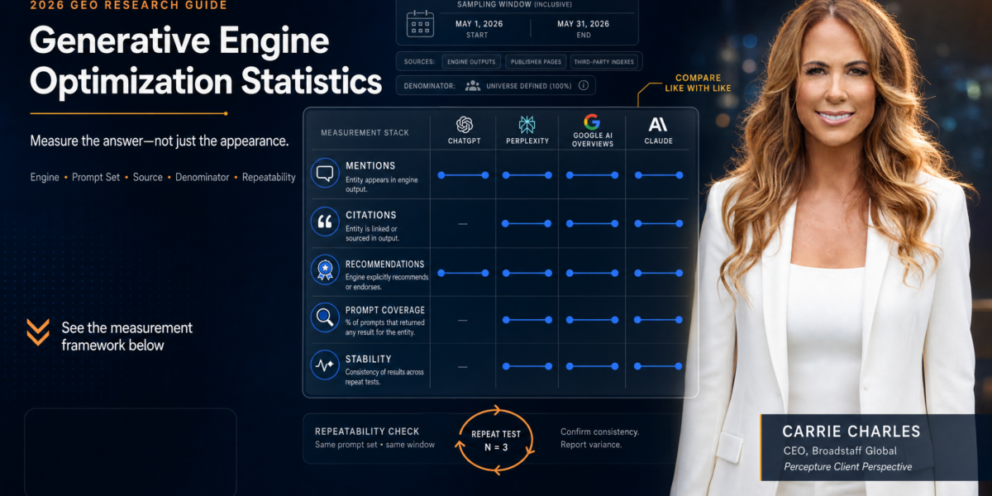
Task: Click the Citations quote mark icon
Action: pos(325,222)
